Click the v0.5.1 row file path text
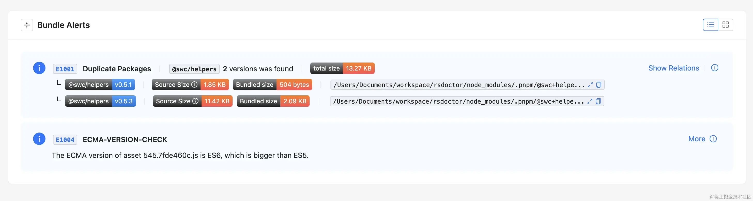The height and width of the screenshot is (201, 753). coord(459,85)
